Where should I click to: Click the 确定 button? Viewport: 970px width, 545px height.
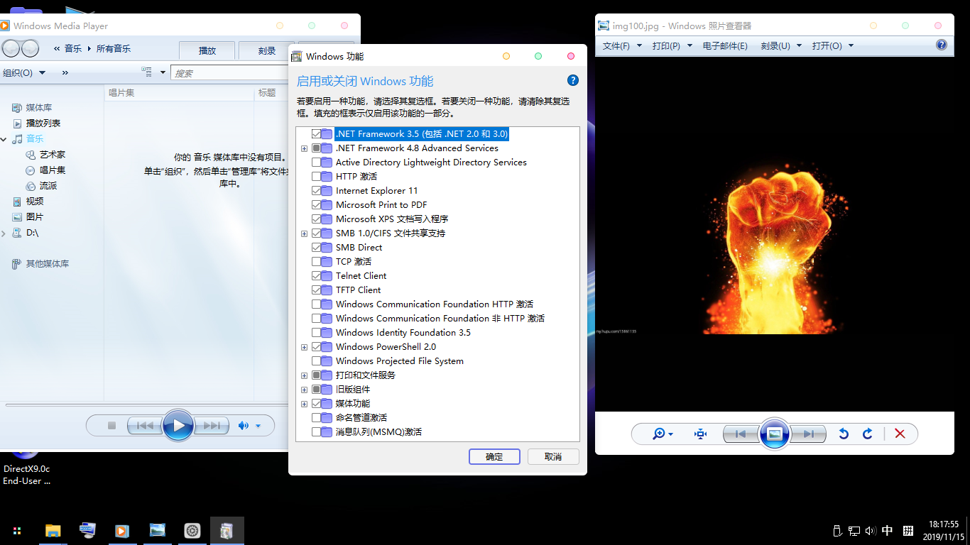[494, 456]
